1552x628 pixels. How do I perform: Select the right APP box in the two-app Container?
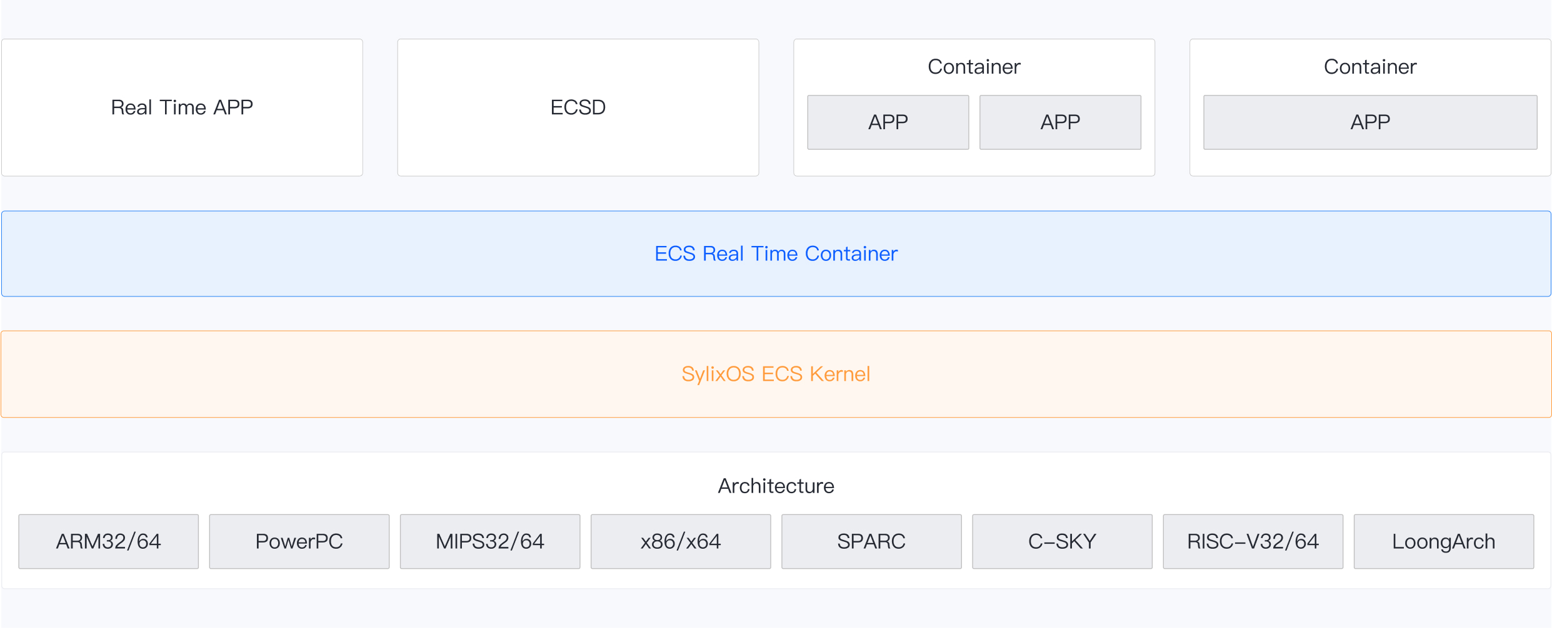pos(1060,122)
